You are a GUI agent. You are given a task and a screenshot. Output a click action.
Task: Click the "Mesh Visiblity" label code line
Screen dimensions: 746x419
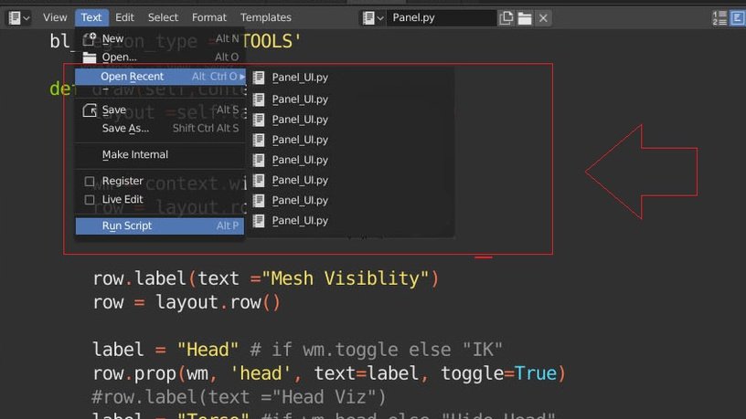tap(265, 278)
